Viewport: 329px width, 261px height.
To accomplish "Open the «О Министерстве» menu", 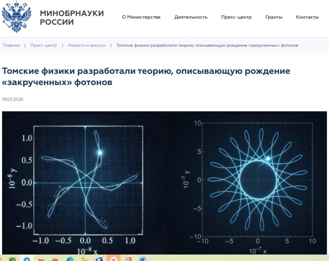I will click(x=141, y=17).
